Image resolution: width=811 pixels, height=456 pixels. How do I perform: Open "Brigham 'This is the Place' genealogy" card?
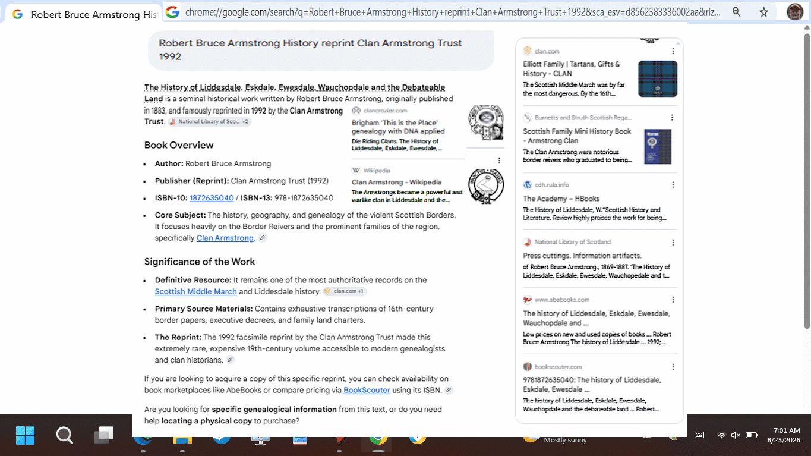(398, 127)
